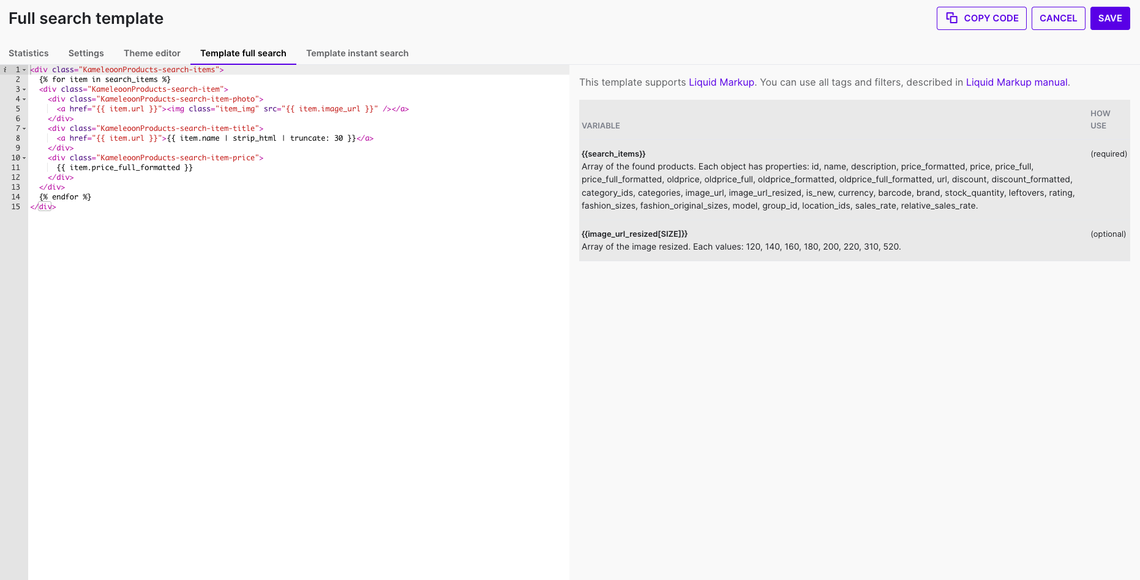Fold the item-title div at line 7
1140x580 pixels.
tap(24, 128)
